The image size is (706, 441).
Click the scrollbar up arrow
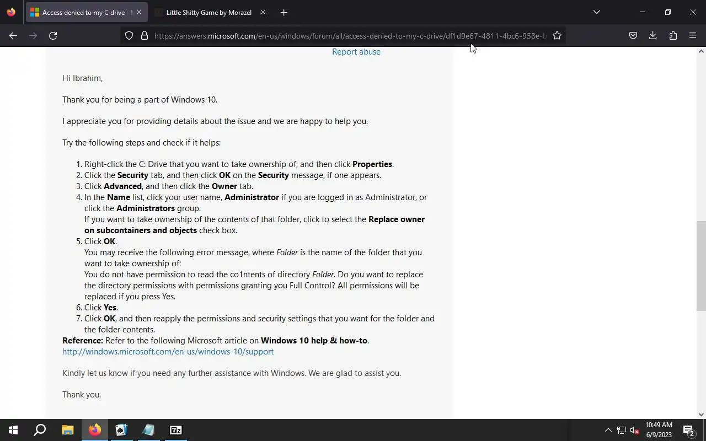pos(701,51)
